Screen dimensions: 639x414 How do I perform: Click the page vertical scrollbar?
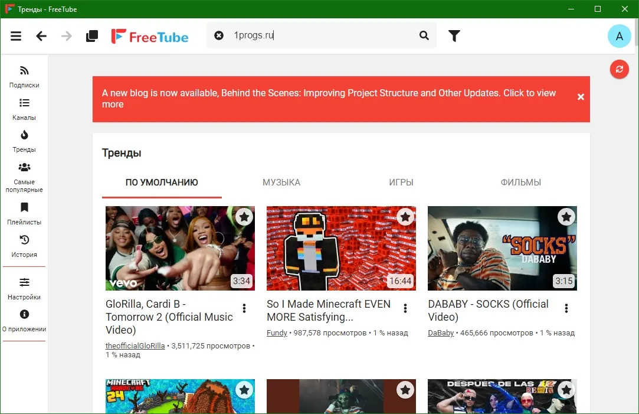coord(637,32)
